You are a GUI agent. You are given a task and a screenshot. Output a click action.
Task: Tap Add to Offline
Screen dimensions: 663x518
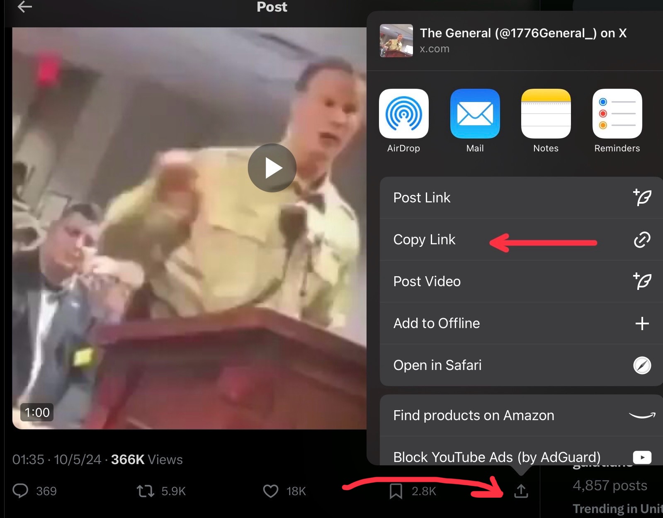521,323
